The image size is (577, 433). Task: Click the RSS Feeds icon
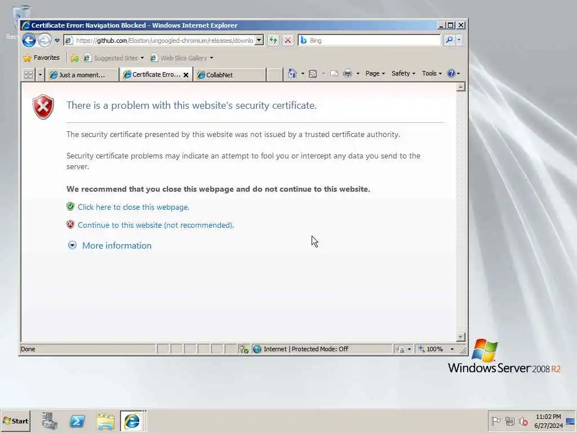pos(313,74)
